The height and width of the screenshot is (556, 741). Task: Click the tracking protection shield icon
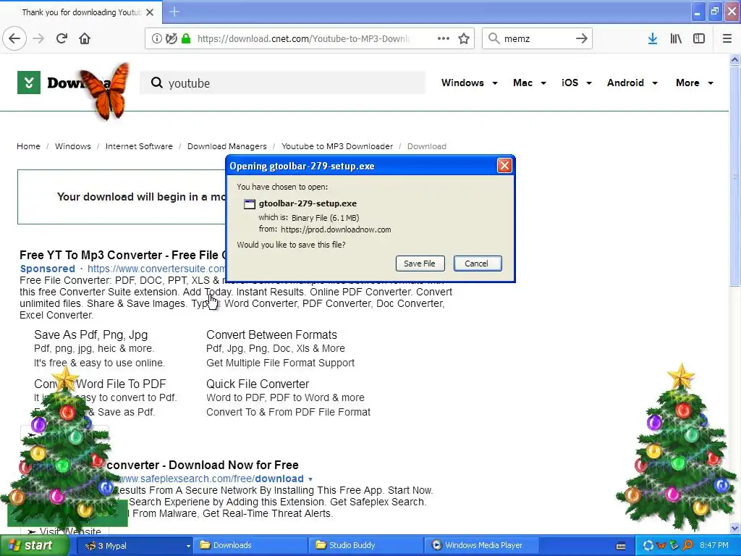pyautogui.click(x=171, y=39)
